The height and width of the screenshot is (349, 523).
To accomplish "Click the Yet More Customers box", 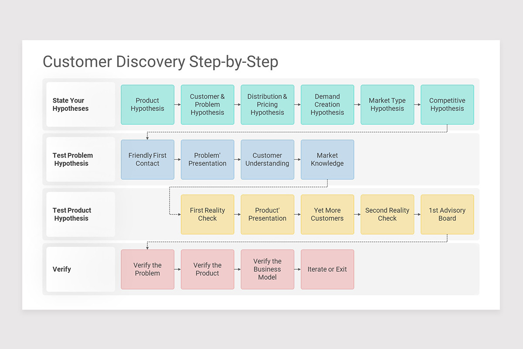I will (327, 214).
